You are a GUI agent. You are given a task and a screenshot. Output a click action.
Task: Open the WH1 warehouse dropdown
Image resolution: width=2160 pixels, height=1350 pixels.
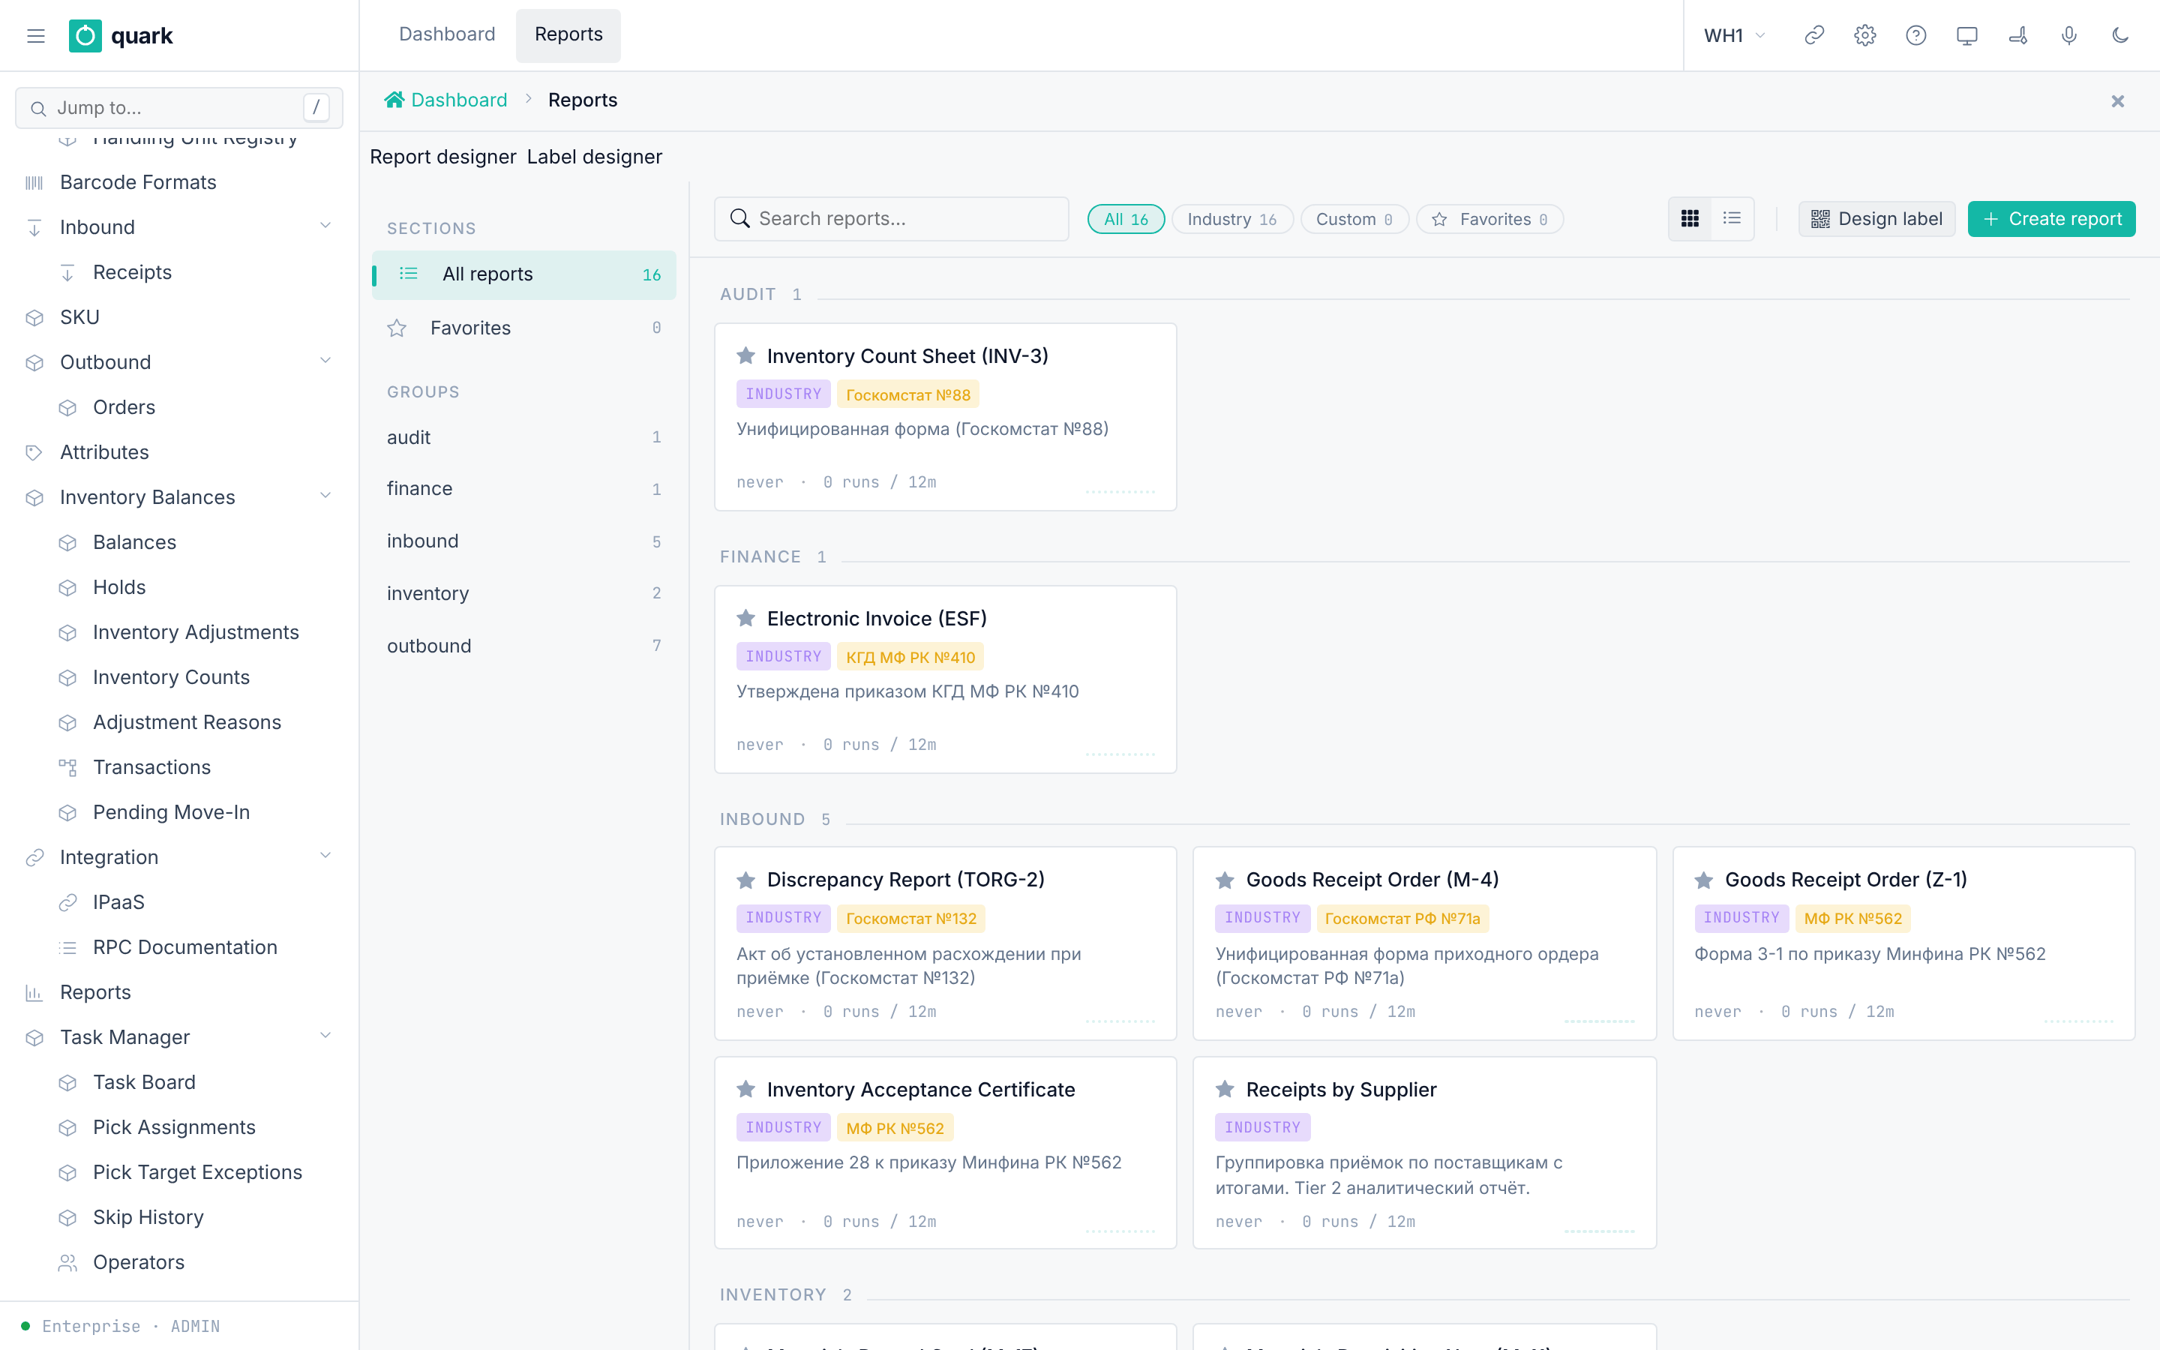click(1734, 36)
